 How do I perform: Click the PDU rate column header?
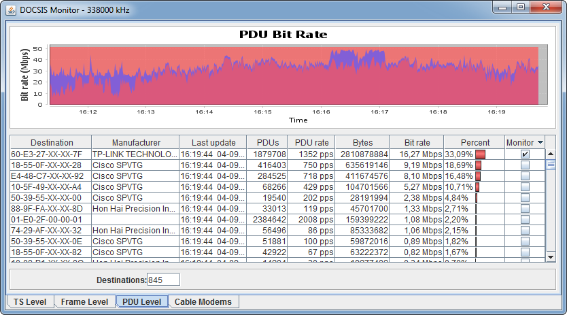click(311, 142)
